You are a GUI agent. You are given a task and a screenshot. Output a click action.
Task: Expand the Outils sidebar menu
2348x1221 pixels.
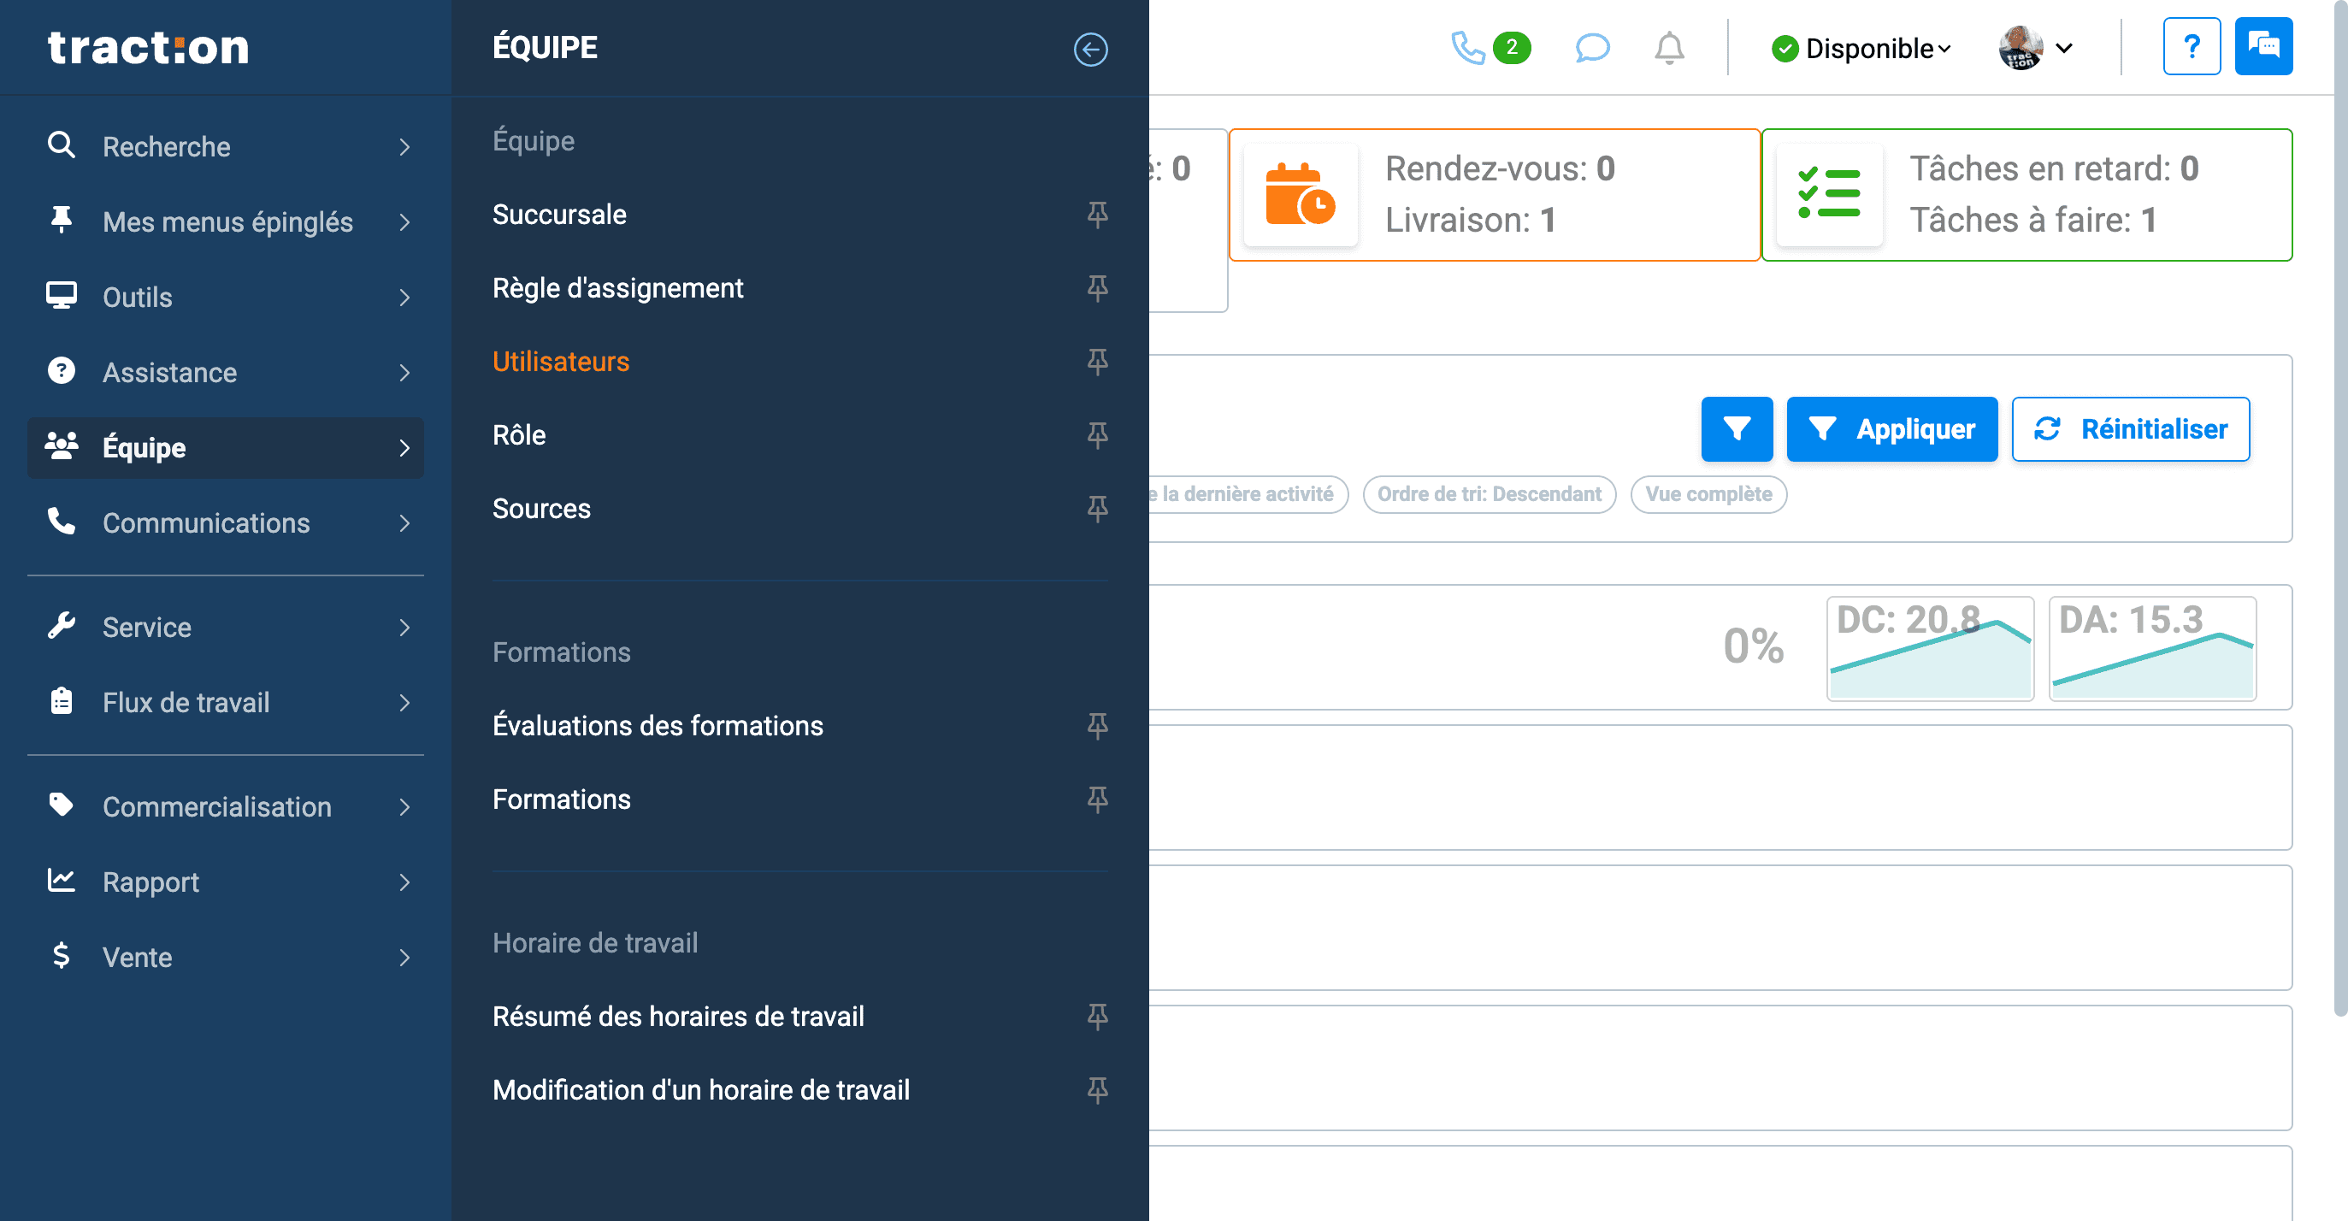pos(226,297)
